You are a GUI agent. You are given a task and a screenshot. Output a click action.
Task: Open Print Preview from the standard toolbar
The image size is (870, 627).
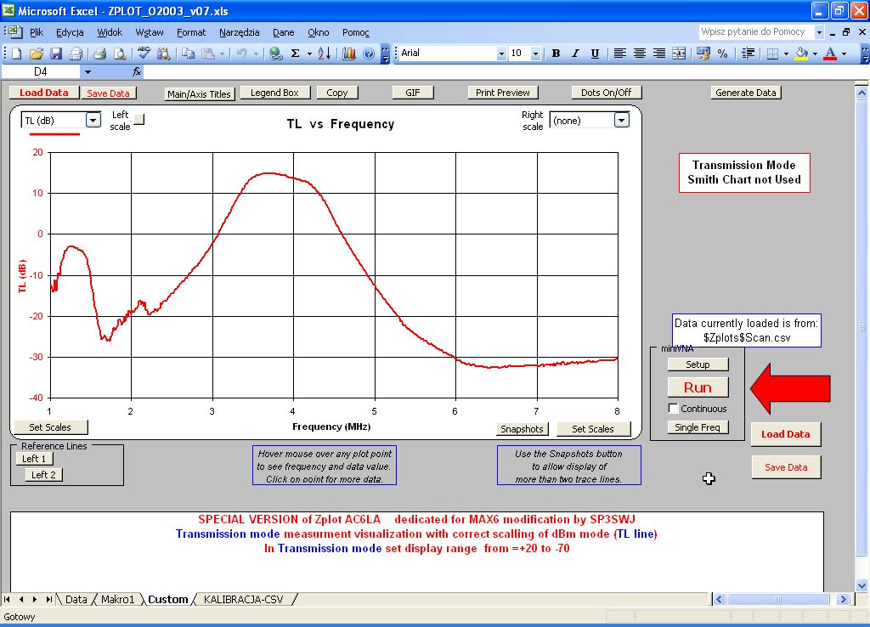(120, 54)
